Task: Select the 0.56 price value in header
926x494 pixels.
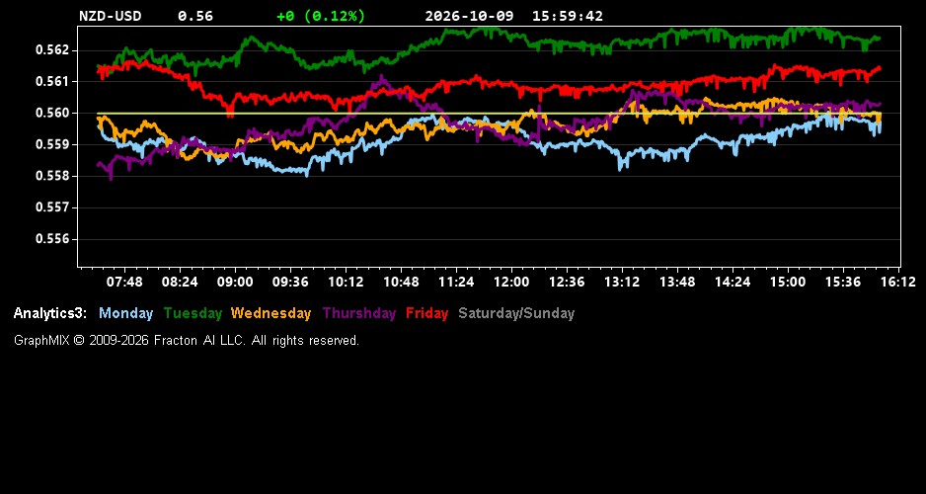Action: click(195, 17)
